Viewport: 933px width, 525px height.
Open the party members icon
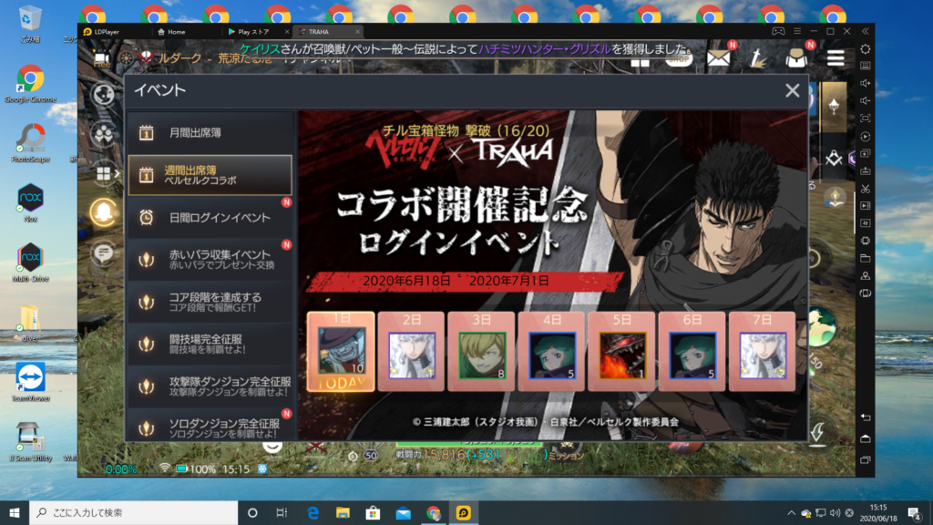(x=104, y=134)
